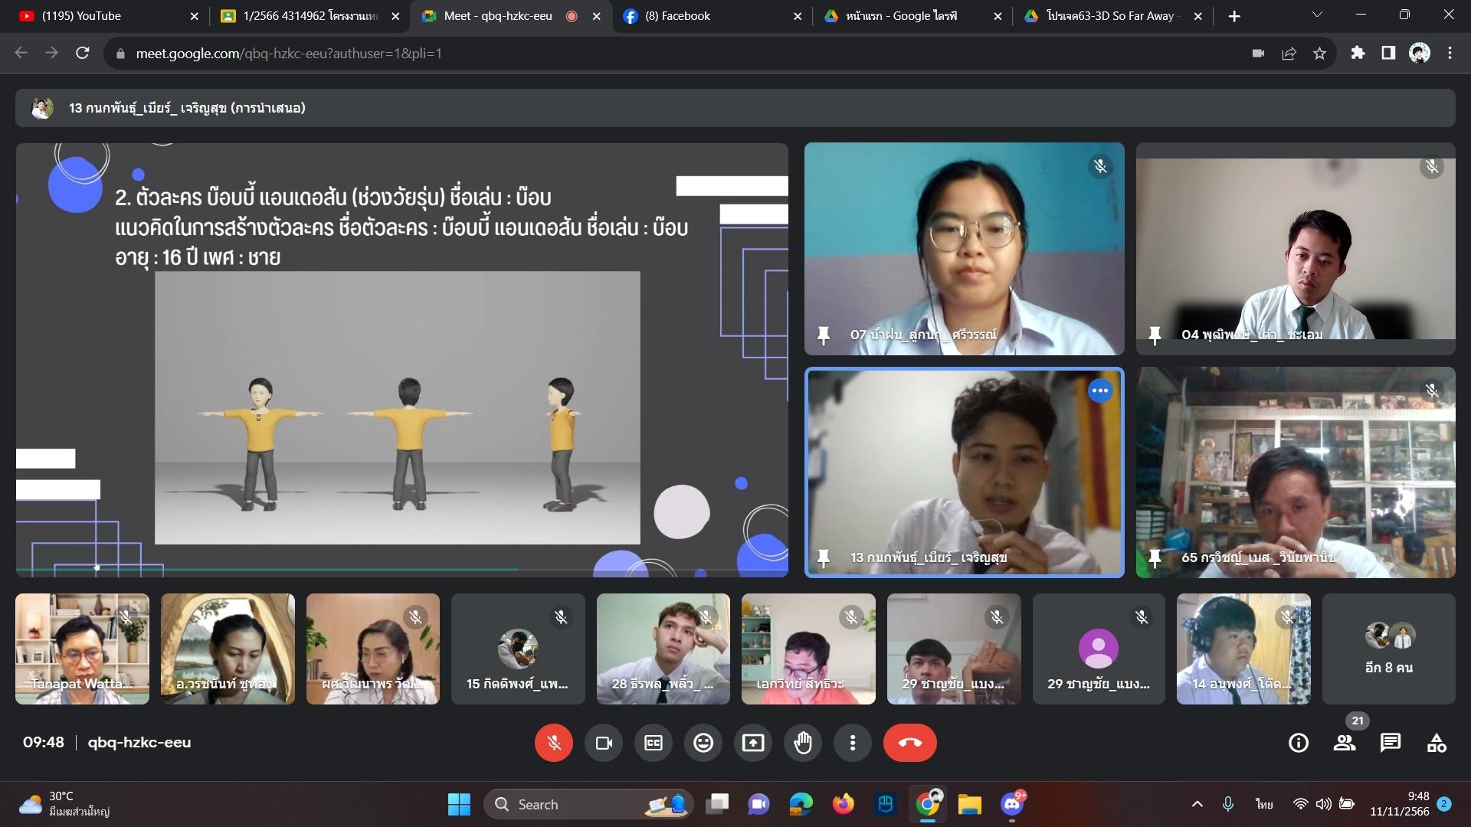Open Firefox from taskbar

pyautogui.click(x=844, y=804)
